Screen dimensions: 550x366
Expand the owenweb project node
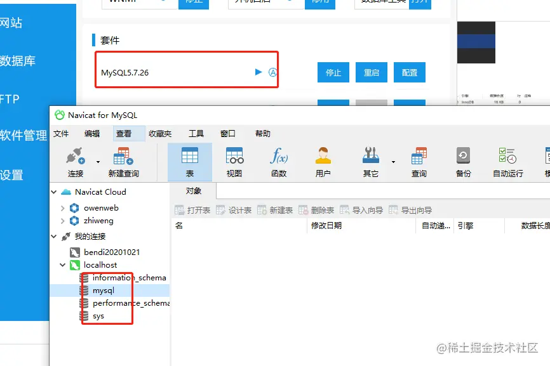coord(63,208)
